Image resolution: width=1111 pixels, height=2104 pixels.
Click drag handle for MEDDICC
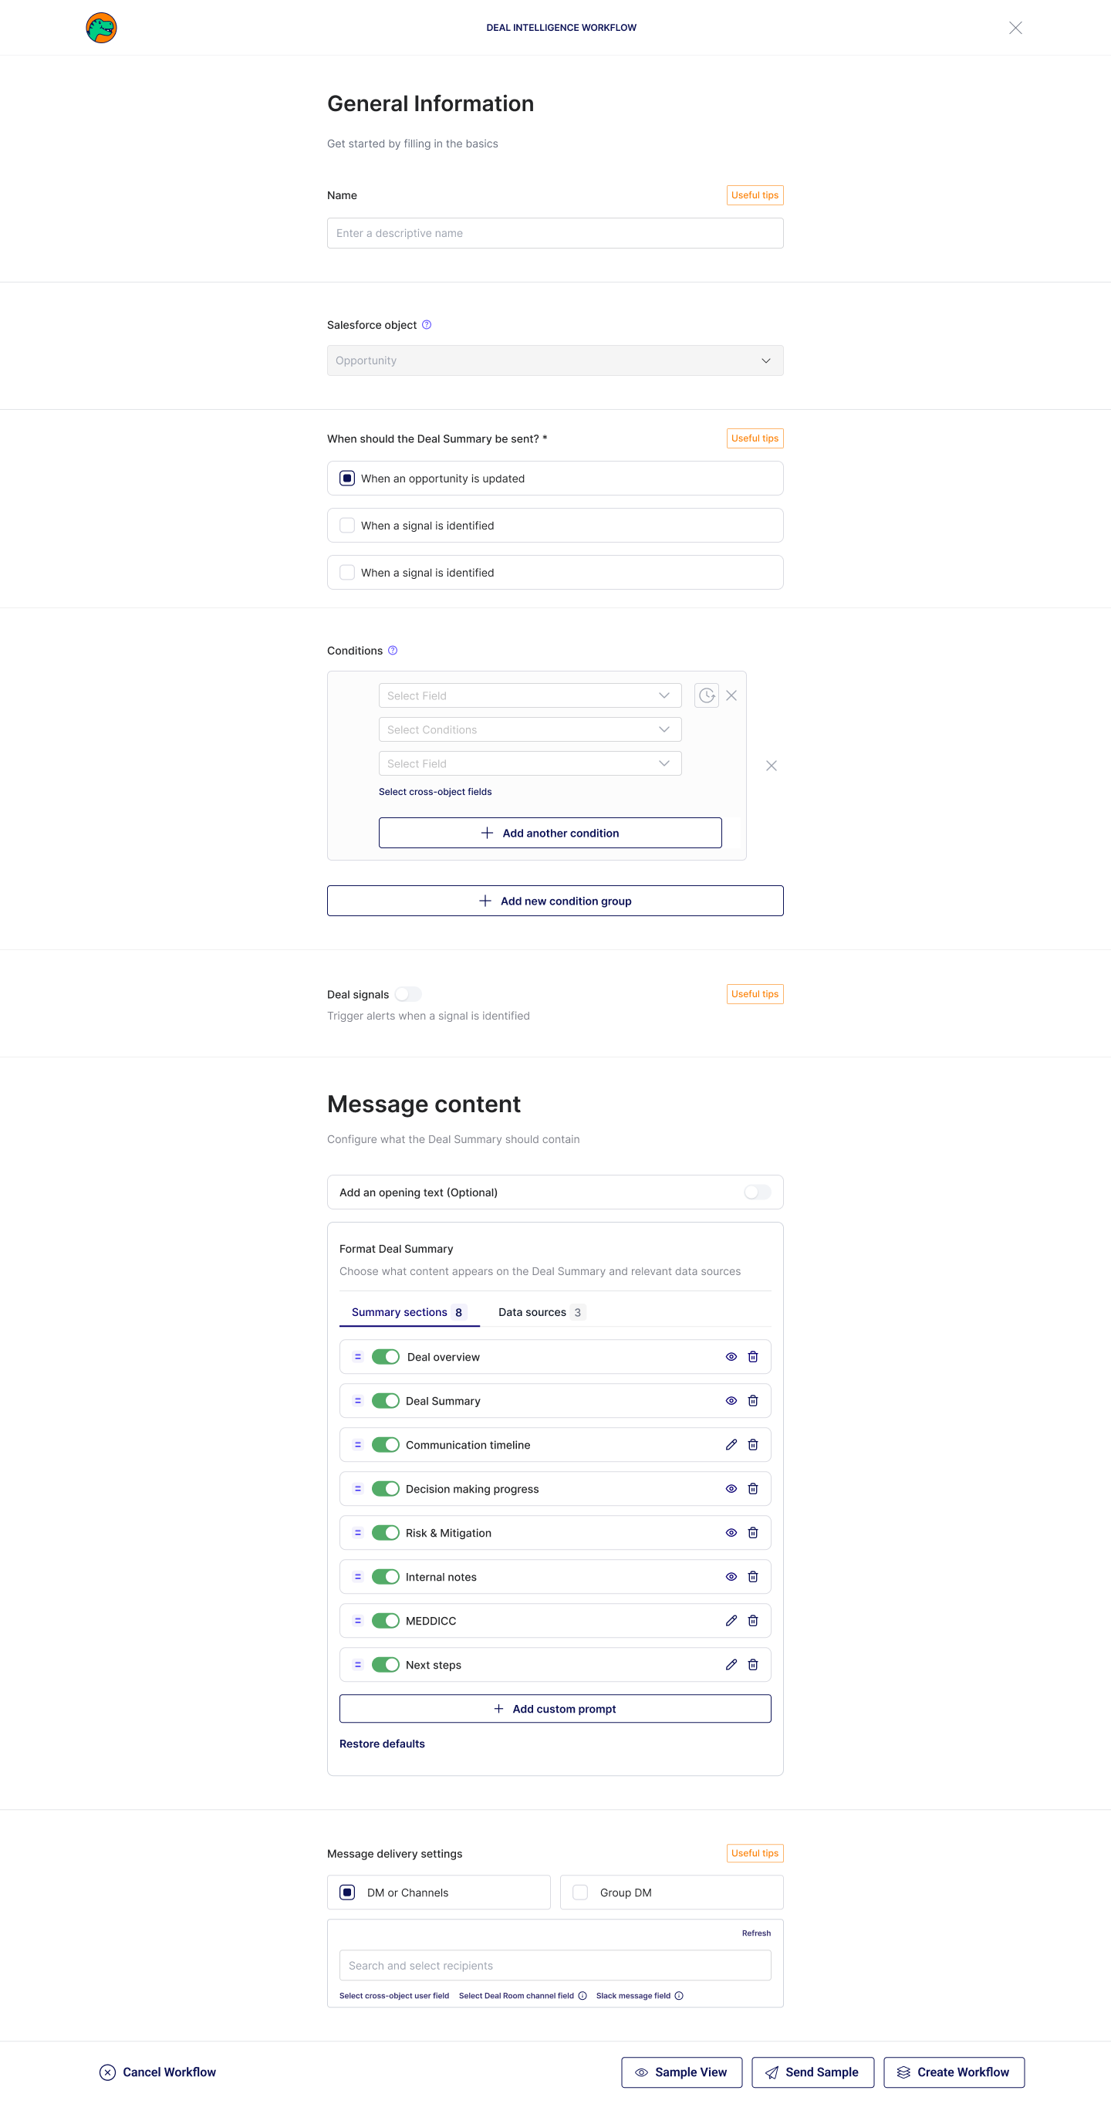[x=357, y=1622]
